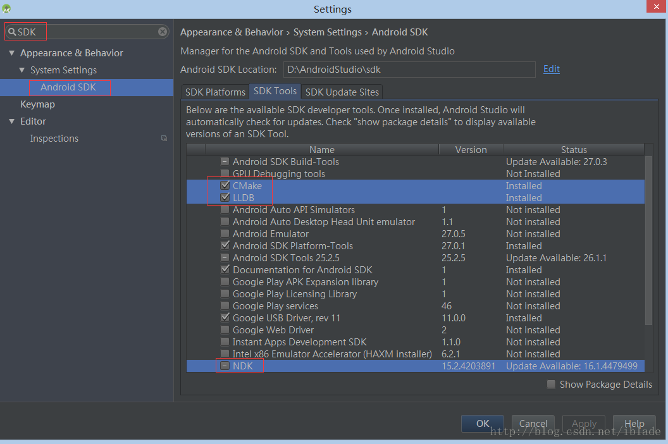Screen dimensions: 668x444
Task: Check Android Auto Desktop Head Unit emulator
Action: pos(225,221)
